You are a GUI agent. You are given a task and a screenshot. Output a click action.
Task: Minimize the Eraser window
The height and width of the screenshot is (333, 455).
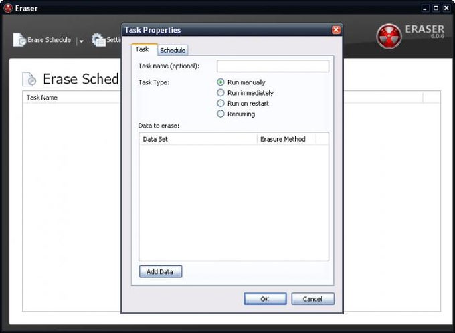pyautogui.click(x=425, y=9)
